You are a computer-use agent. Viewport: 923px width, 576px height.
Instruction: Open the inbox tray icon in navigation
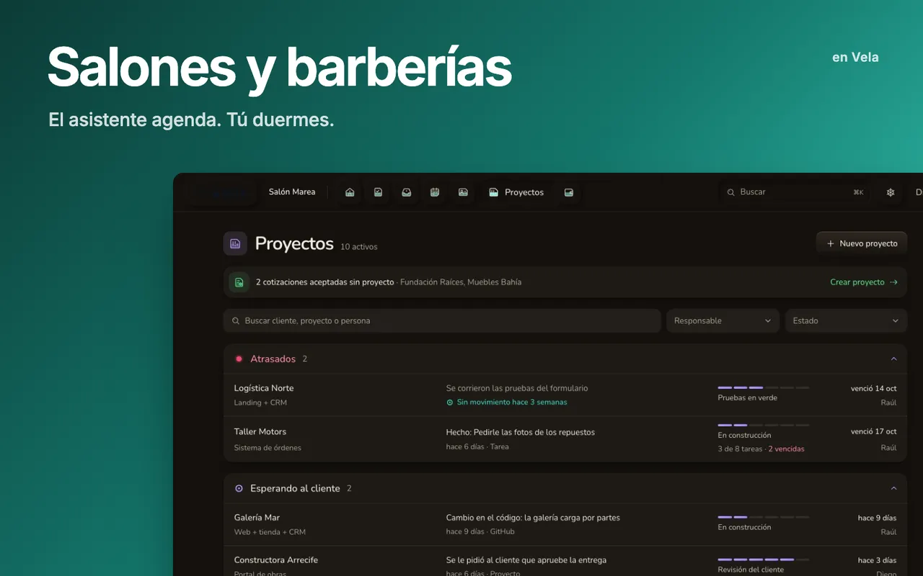pos(407,192)
